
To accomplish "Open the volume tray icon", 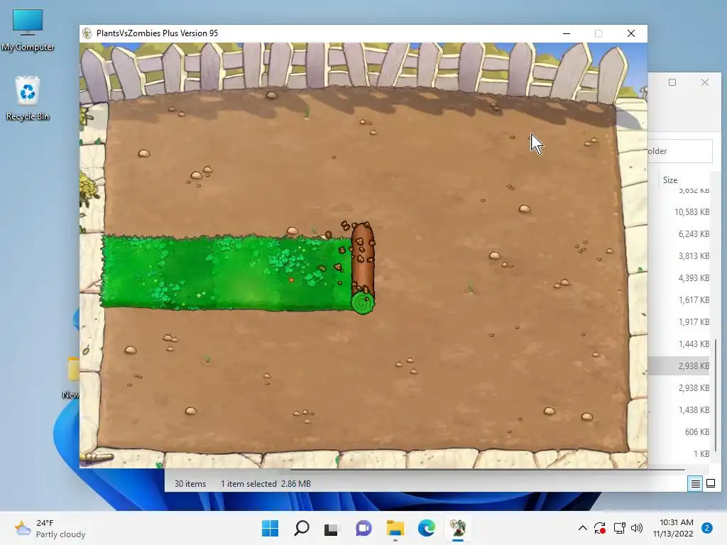I will (x=637, y=528).
